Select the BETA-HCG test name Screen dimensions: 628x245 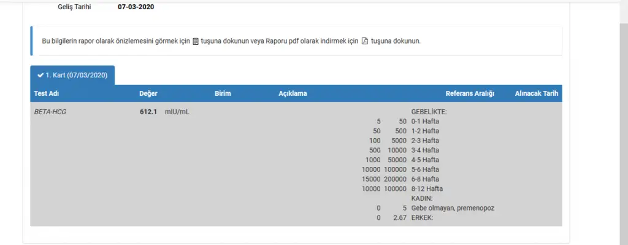tap(50, 112)
